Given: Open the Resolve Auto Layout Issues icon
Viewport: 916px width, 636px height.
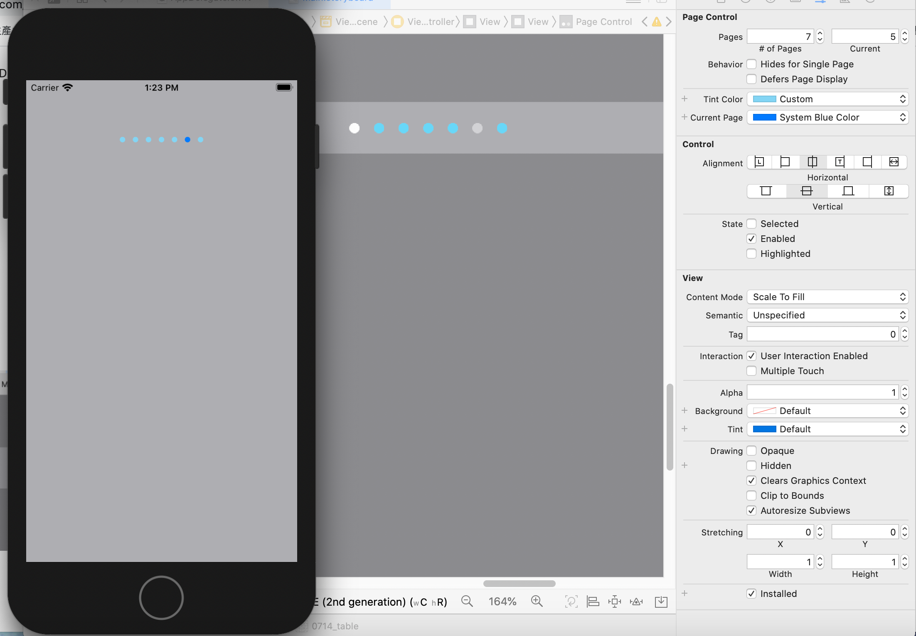Looking at the screenshot, I should click(x=636, y=601).
